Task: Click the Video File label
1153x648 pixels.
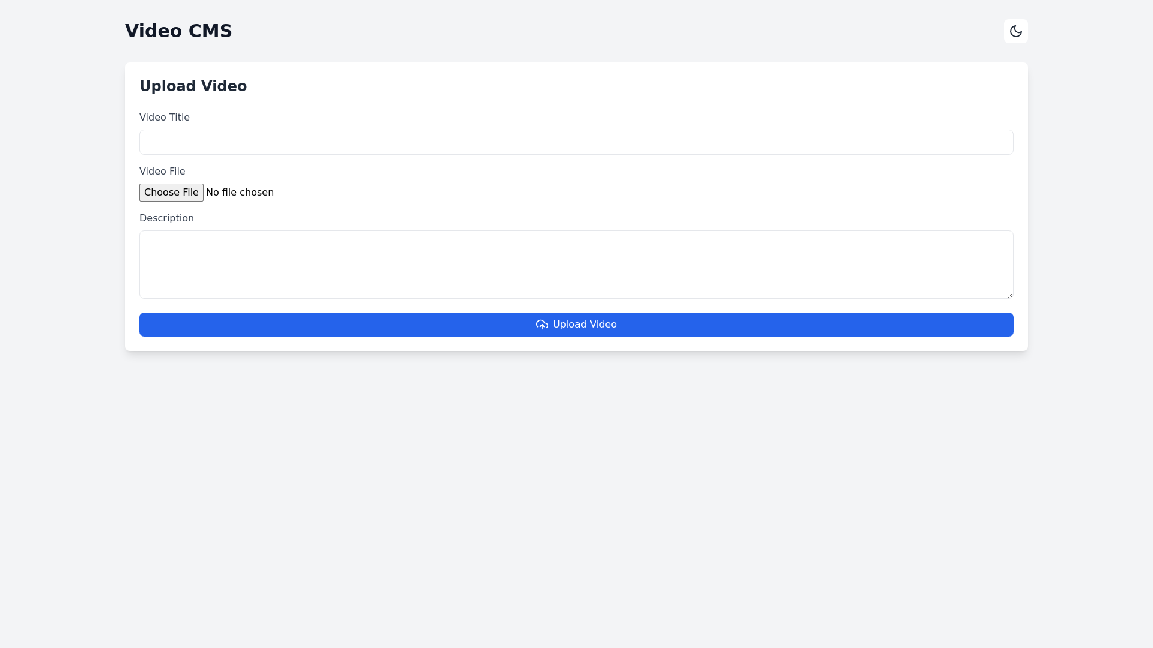Action: tap(162, 171)
